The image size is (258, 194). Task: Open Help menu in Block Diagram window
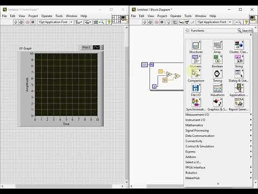point(213,16)
